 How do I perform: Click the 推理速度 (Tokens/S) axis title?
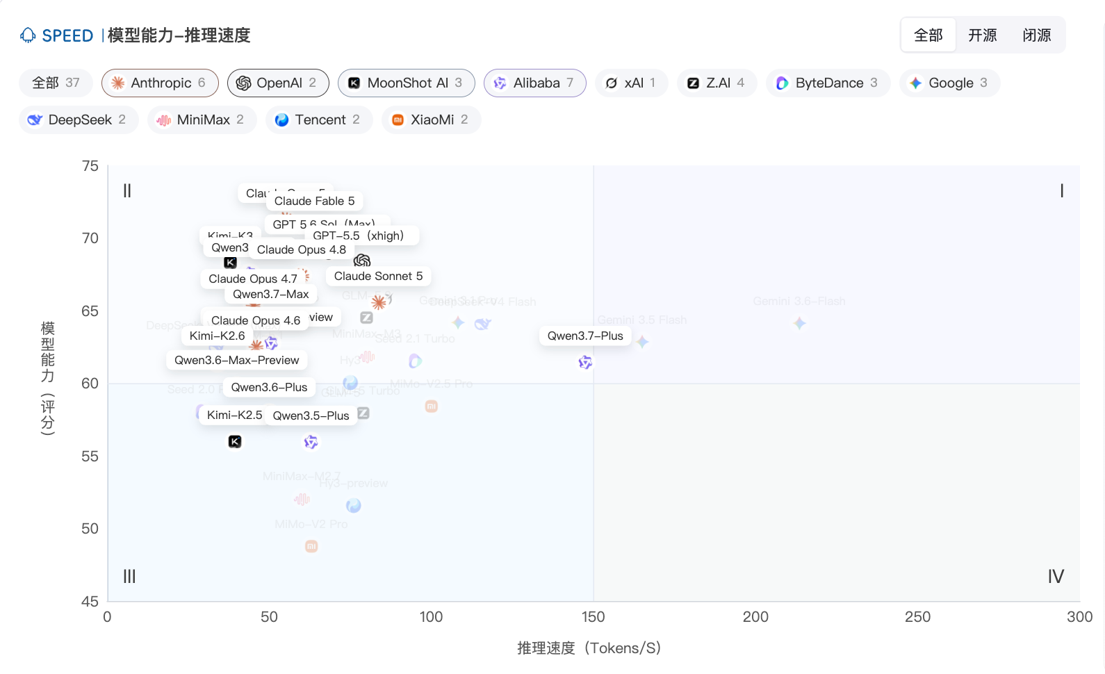point(589,648)
